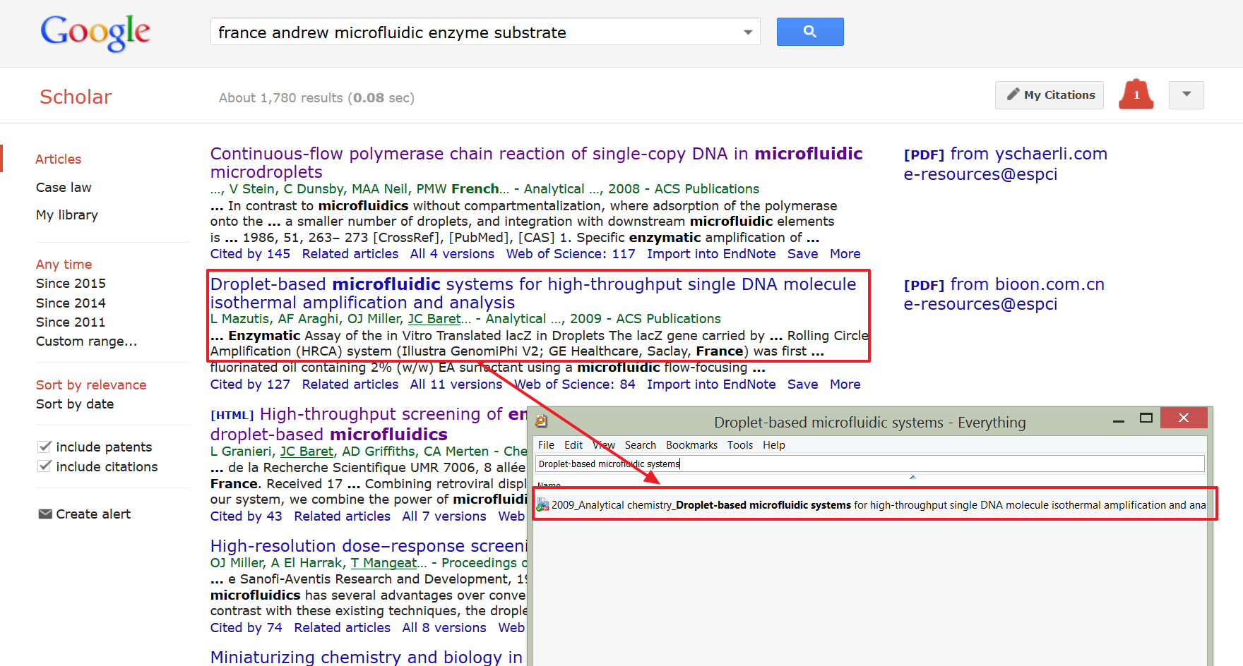Click the Create alert envelope icon

(x=45, y=514)
